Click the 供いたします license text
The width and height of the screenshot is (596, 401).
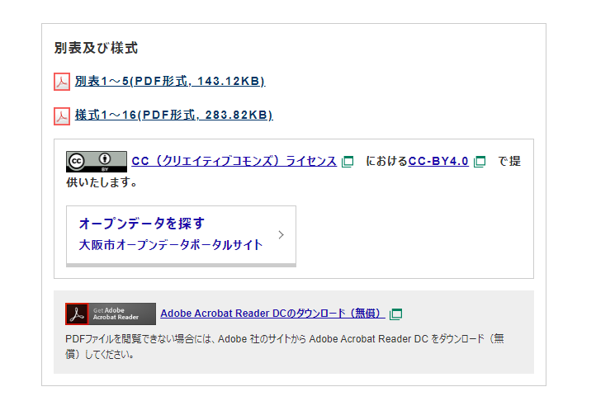[x=102, y=182]
